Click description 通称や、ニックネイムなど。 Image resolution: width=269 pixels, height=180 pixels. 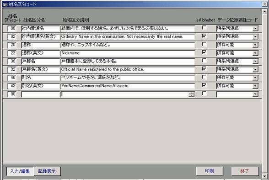click(128, 45)
